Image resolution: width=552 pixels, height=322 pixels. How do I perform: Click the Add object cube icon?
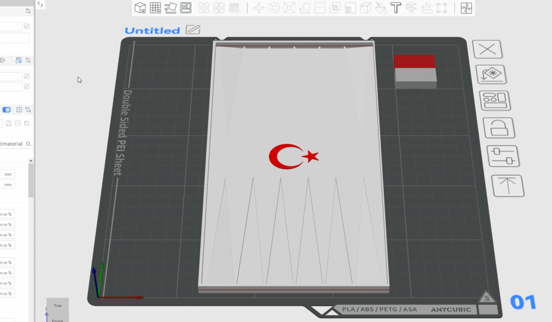(x=140, y=8)
